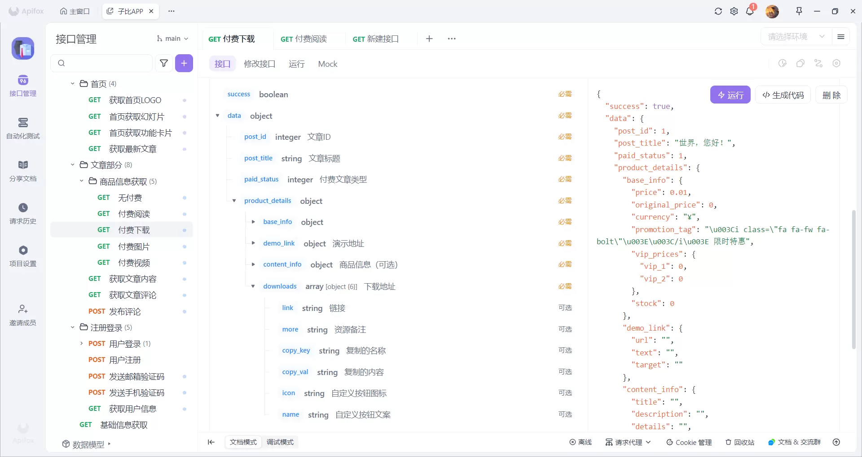Click the purple 运行 button
Image resolution: width=862 pixels, height=457 pixels.
[730, 95]
